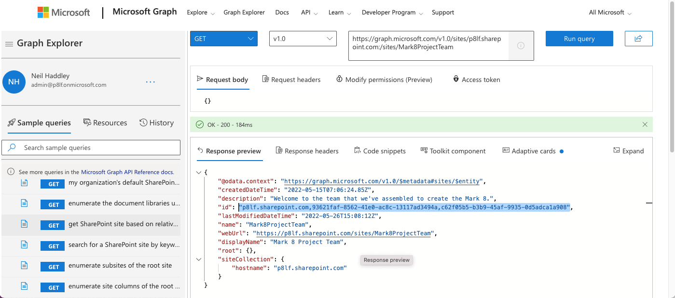Image resolution: width=675 pixels, height=298 pixels.
Task: Switch to the History tab
Action: point(156,123)
